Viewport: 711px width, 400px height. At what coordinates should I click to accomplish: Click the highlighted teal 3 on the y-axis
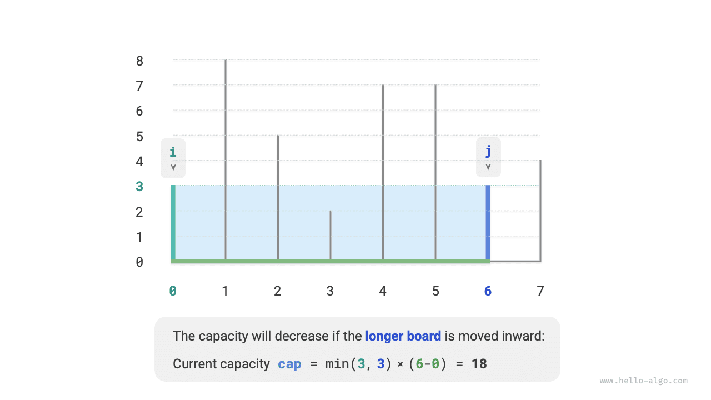[139, 187]
